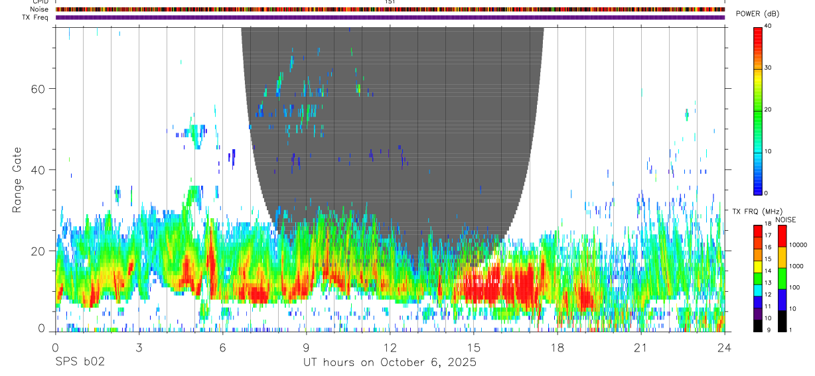Click the 9 tick on UT hours axis
The width and height of the screenshot is (815, 376).
point(306,347)
